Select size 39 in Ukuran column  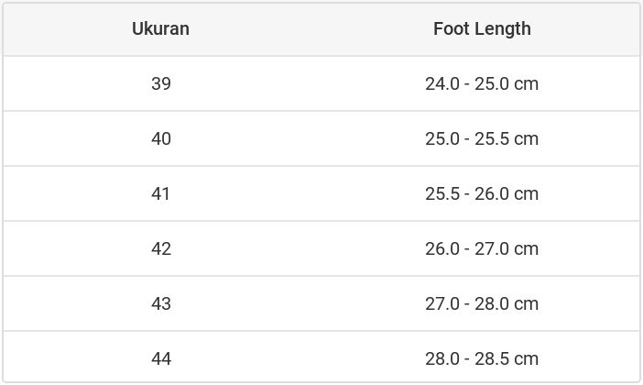pos(161,83)
